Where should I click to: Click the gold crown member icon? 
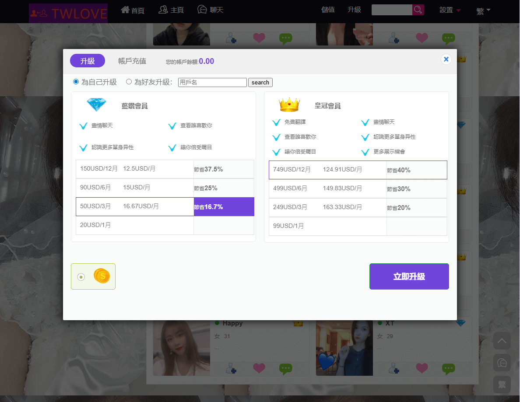click(289, 105)
